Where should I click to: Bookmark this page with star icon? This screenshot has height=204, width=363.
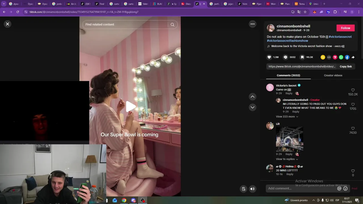click(305, 12)
